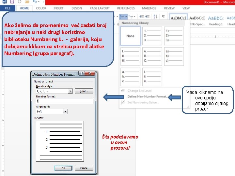The height and width of the screenshot is (176, 235).
Task: Select the i. ii. iii. lowercase Roman format
Action: (152, 77)
